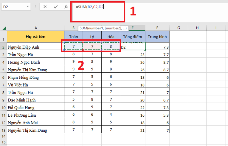This screenshot has width=228, height=146.
Task: Click active cell E2 being edited
Action: 132,46
